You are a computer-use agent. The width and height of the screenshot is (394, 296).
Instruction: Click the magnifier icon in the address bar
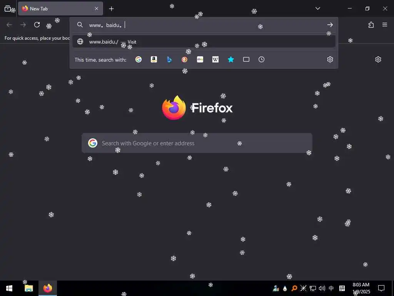click(x=80, y=25)
